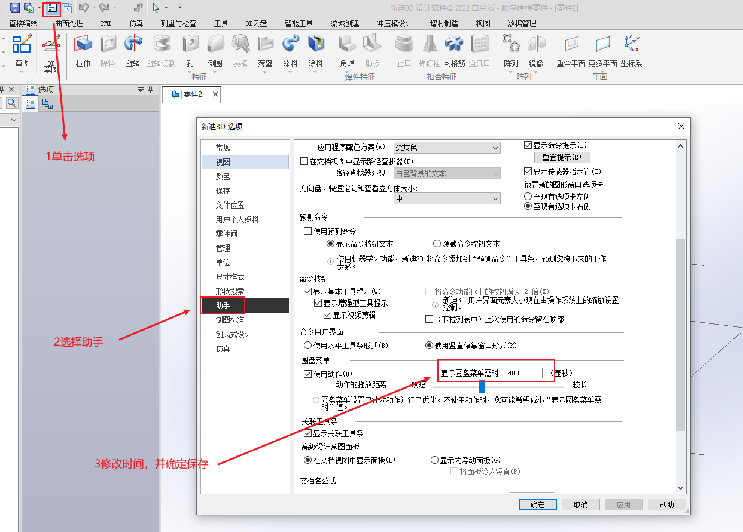Open the 更多平面 more planes tool

[x=603, y=51]
